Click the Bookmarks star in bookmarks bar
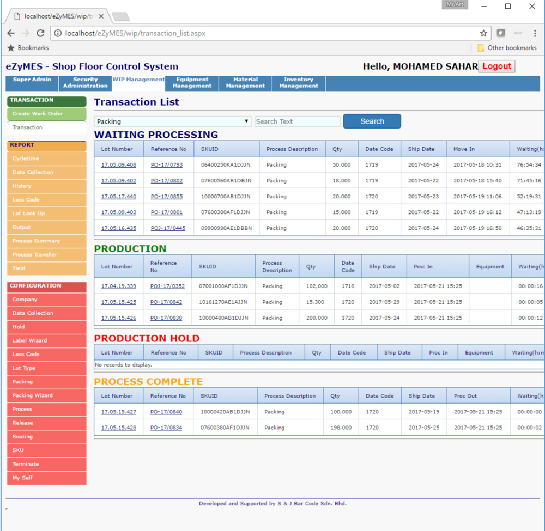 click(11, 48)
